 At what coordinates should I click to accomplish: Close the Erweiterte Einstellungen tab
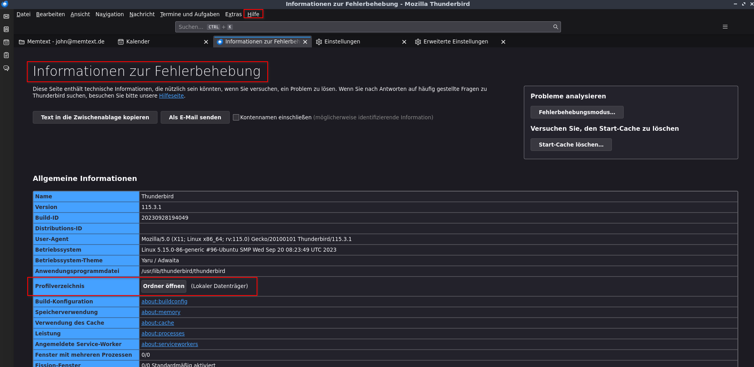click(503, 42)
